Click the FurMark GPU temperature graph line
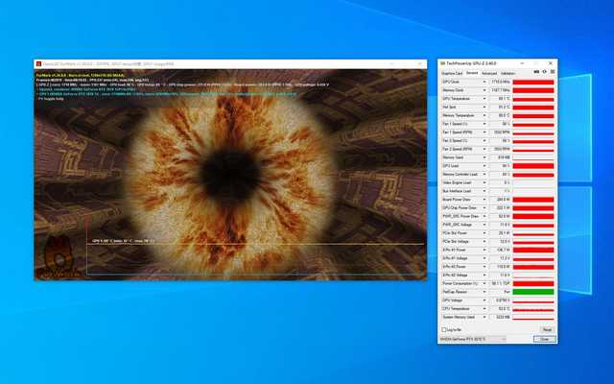The height and width of the screenshot is (384, 614). click(255, 245)
